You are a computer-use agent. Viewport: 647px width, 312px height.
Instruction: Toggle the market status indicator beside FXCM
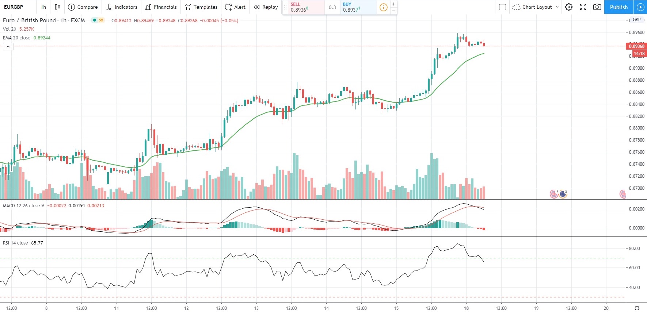pos(95,20)
